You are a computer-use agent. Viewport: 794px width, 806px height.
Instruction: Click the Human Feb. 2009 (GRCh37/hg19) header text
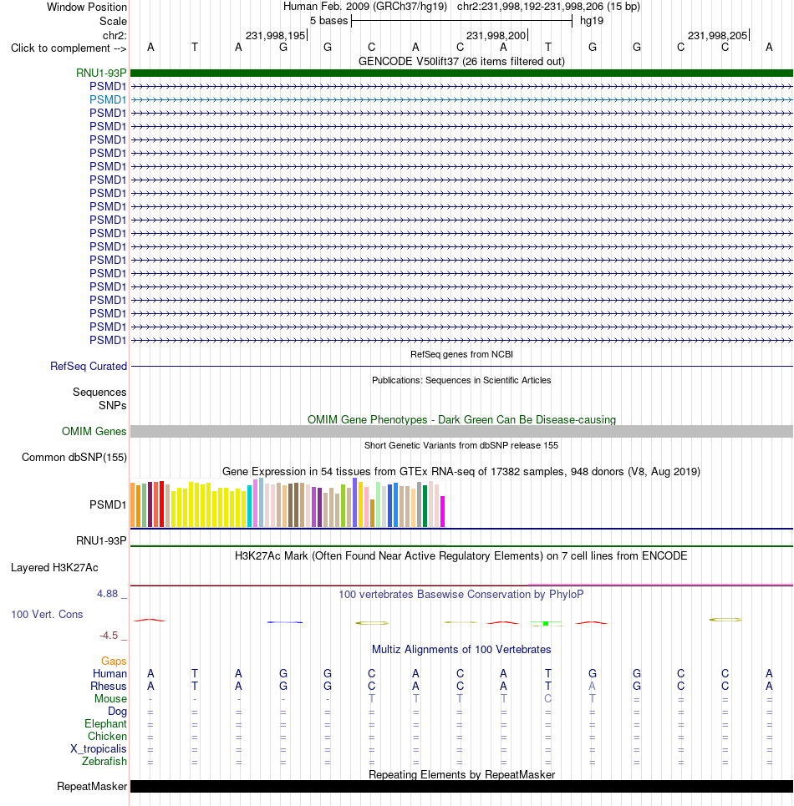tap(364, 7)
